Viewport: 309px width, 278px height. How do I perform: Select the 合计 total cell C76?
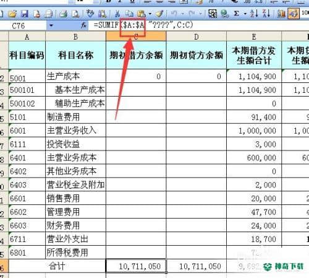(136, 266)
